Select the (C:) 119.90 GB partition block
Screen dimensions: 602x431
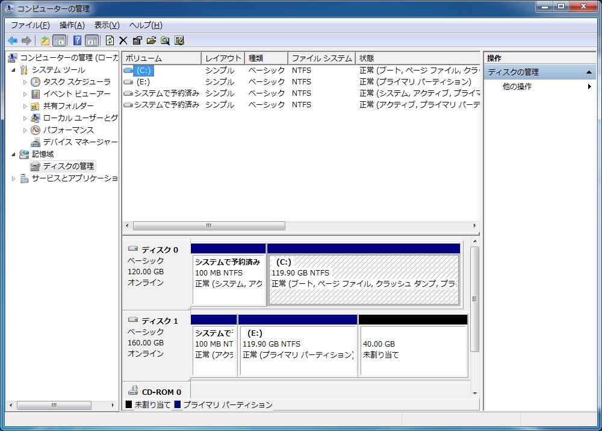pos(364,274)
